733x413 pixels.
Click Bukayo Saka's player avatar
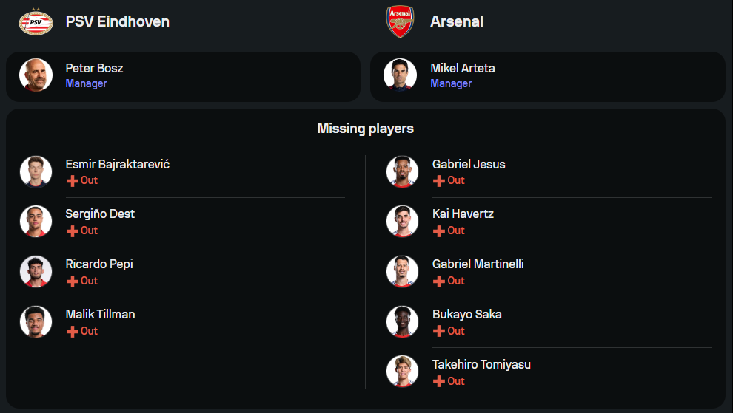402,321
